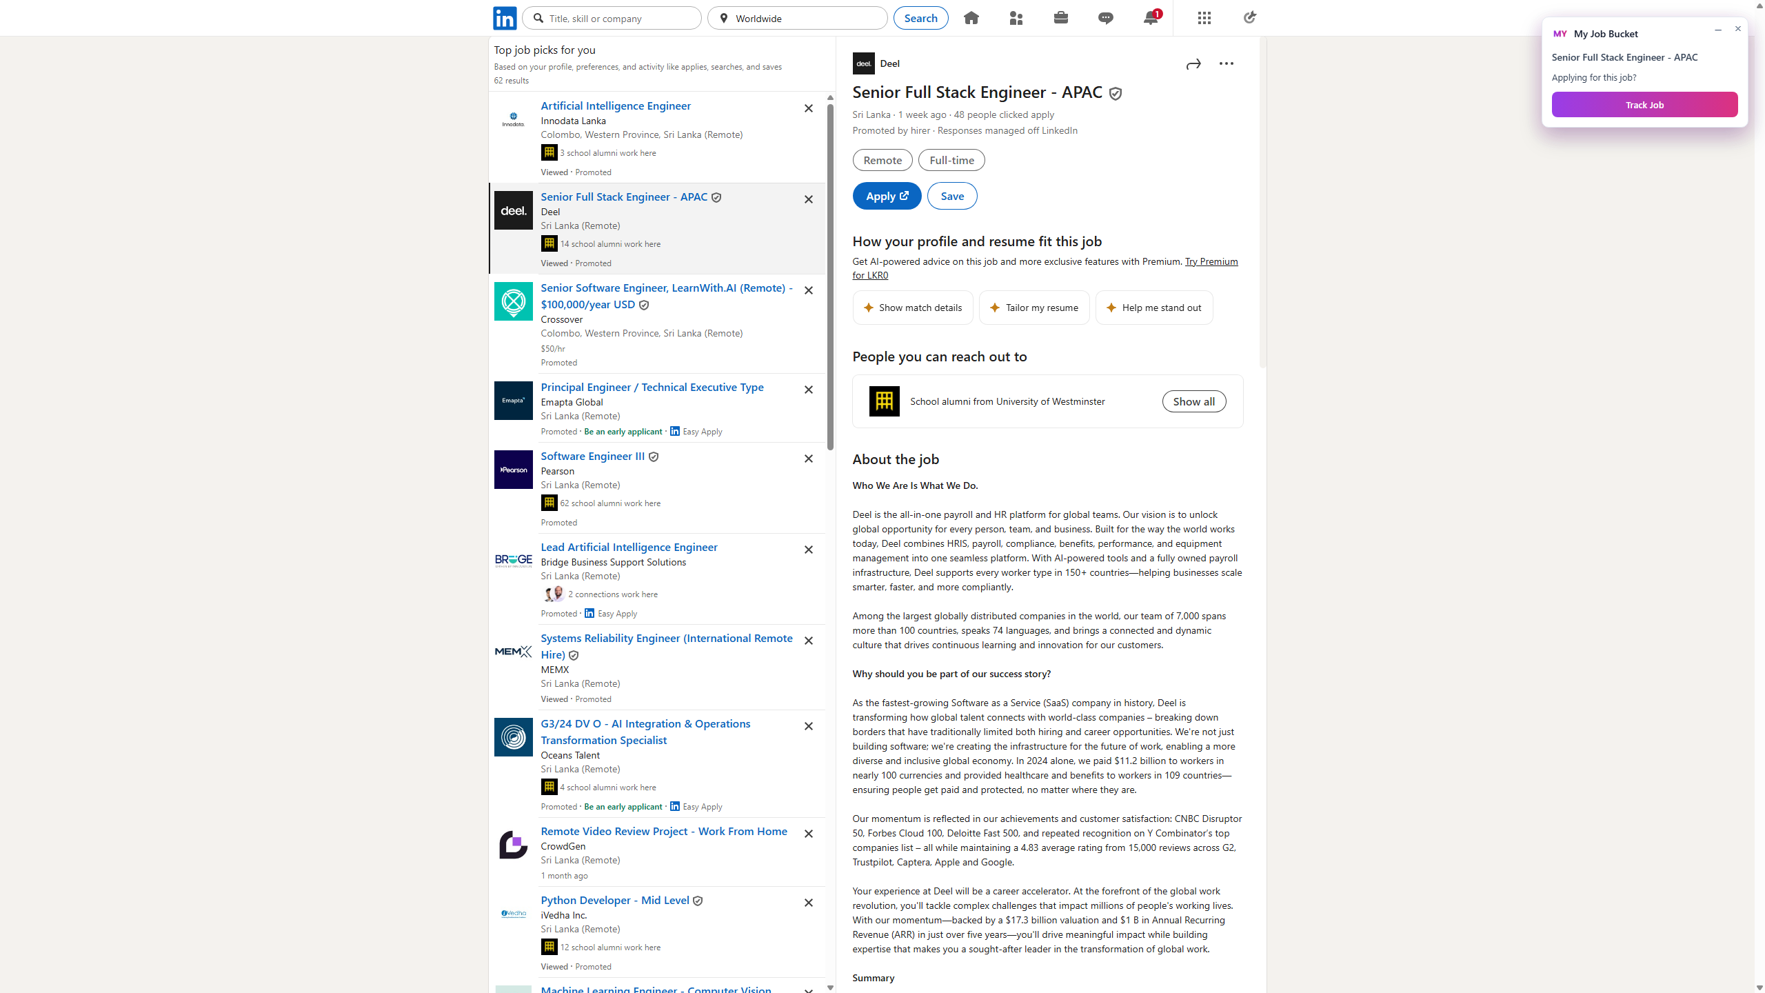Open the job's more options ellipsis

point(1227,63)
